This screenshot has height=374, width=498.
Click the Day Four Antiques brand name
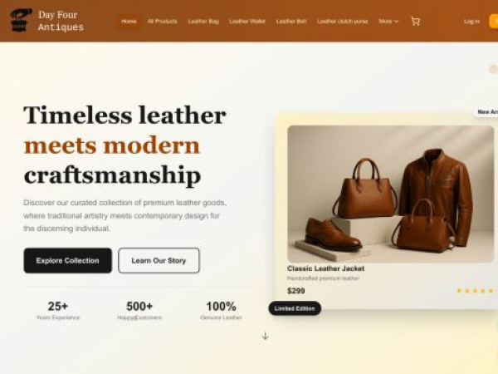coord(61,21)
